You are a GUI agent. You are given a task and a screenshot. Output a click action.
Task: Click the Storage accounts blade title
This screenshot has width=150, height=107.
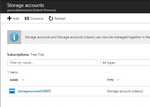[26, 5]
